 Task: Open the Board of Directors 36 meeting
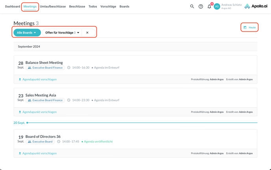[43, 136]
